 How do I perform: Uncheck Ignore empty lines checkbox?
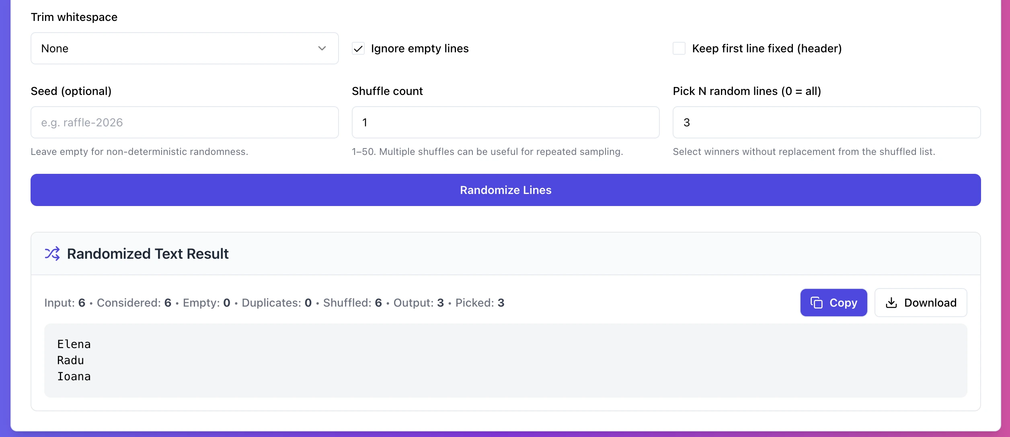pos(358,48)
